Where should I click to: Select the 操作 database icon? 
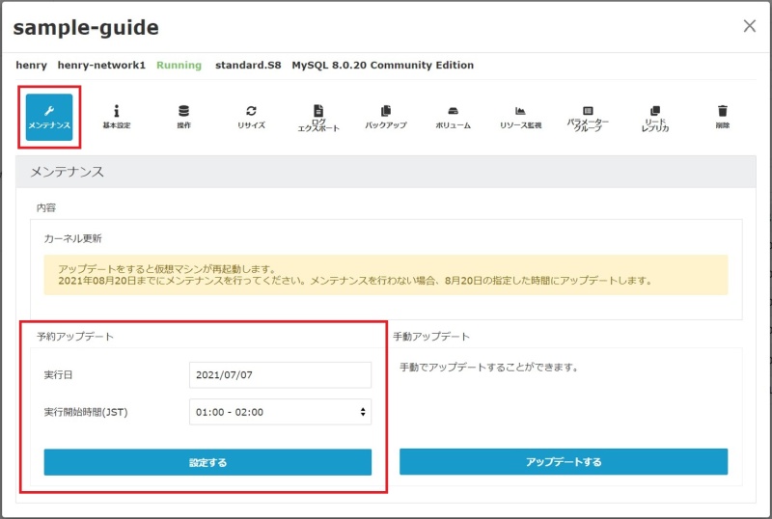183,117
